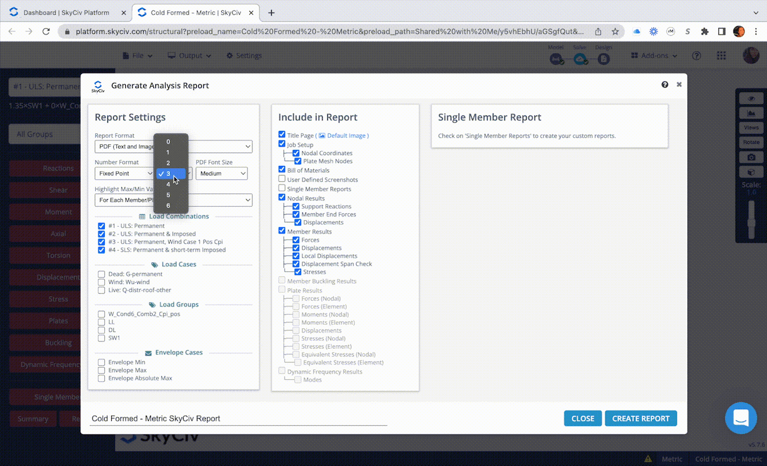Click the eye visibility icon in right toolbar

point(751,99)
